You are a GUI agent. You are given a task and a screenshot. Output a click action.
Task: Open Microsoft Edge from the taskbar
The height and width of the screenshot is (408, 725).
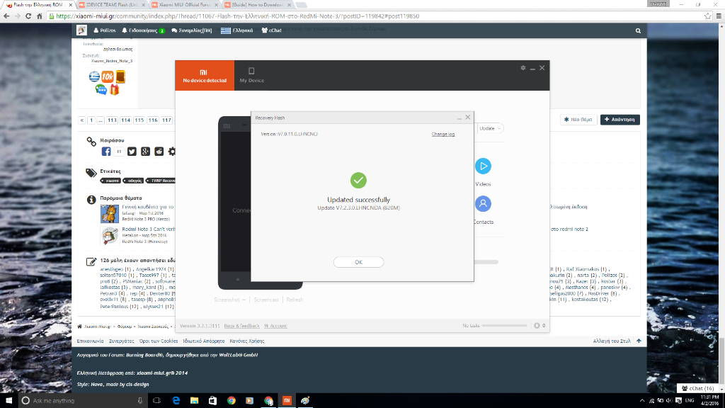pyautogui.click(x=176, y=401)
